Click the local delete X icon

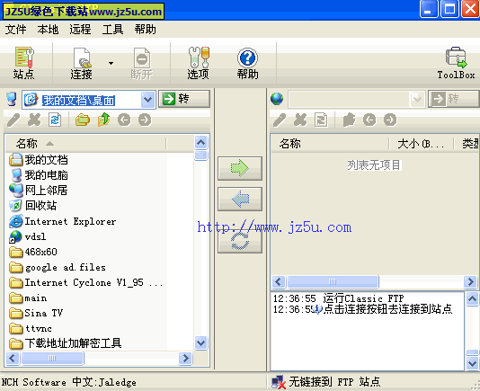34,120
